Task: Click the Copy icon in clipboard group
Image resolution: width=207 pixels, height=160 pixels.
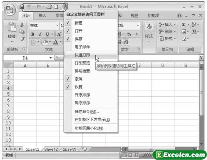Action: click(x=22, y=32)
